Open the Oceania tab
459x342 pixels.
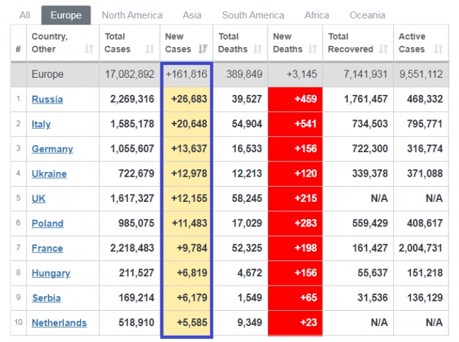coord(367,15)
